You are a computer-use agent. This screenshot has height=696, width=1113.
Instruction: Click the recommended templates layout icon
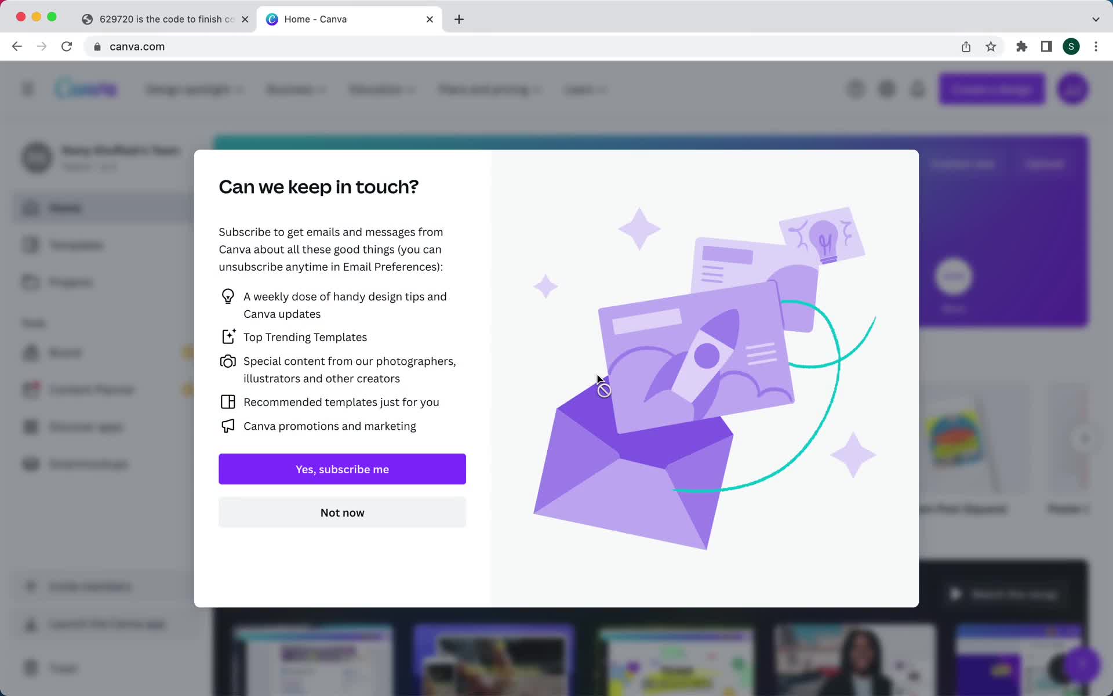click(x=228, y=402)
